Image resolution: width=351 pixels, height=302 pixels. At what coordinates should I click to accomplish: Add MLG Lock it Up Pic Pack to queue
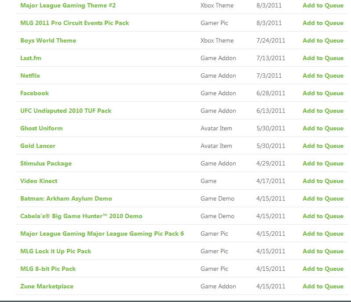click(323, 251)
